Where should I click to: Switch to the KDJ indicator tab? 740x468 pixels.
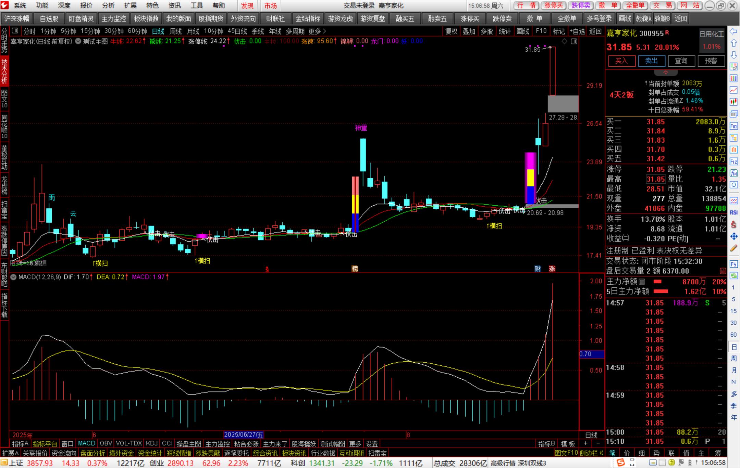click(151, 443)
